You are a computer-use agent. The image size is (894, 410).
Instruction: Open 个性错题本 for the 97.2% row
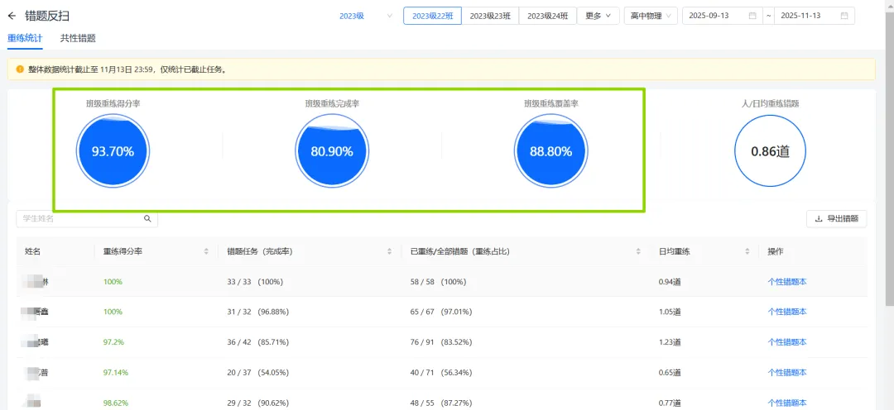tap(787, 342)
